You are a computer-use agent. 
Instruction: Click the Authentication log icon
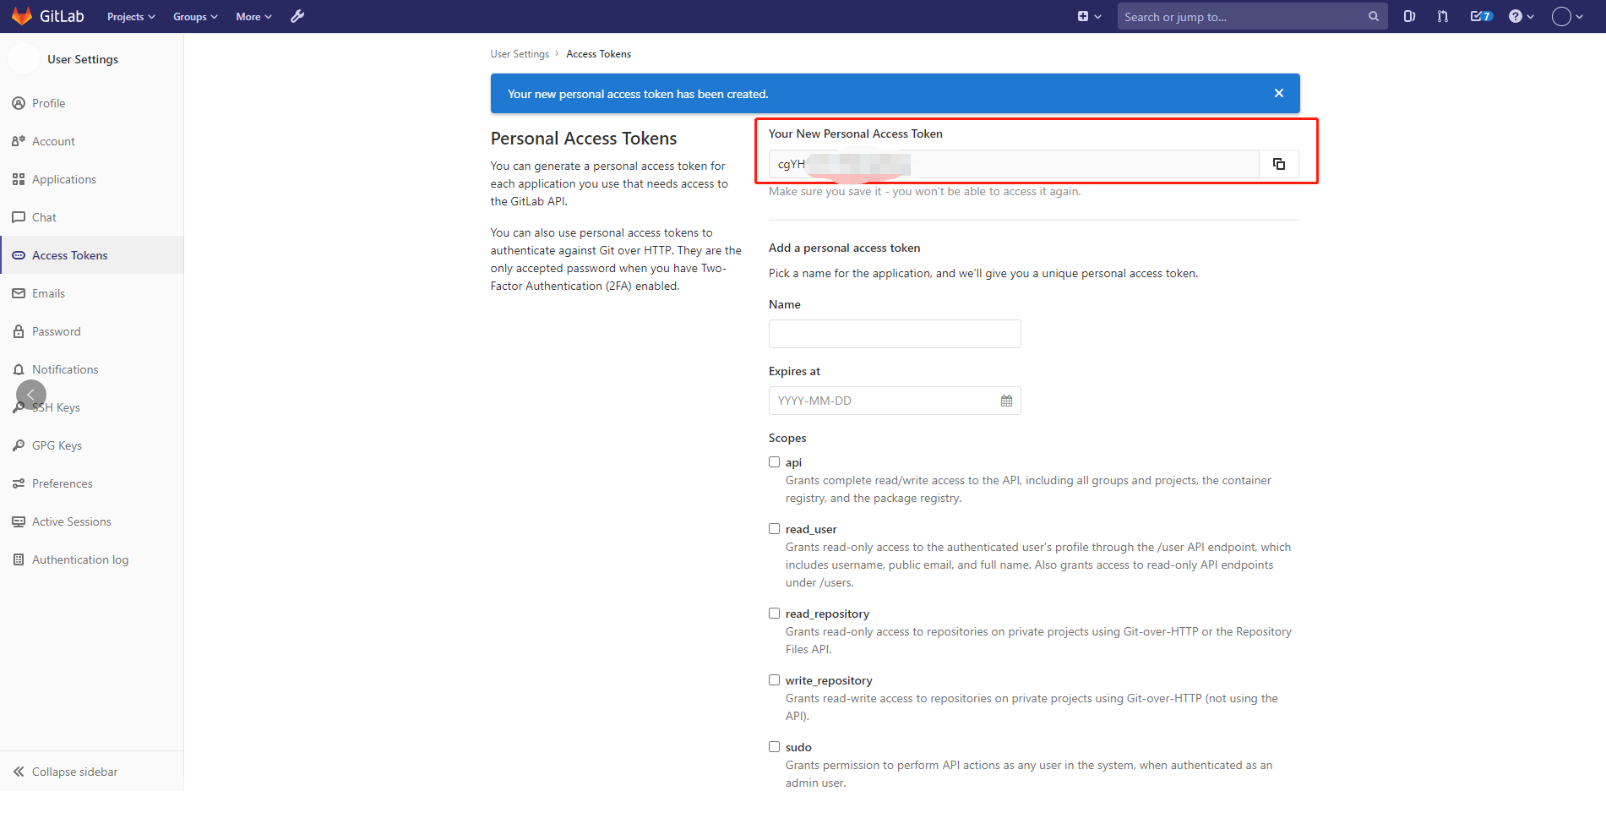(19, 559)
